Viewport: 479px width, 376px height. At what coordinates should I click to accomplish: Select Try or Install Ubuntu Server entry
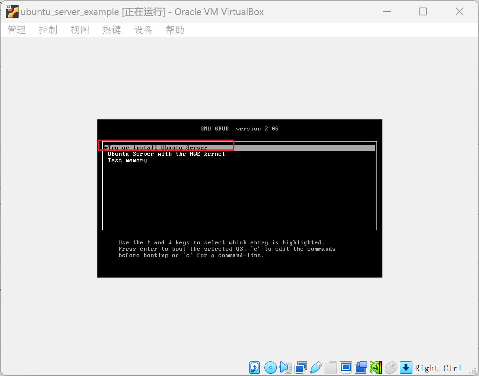pos(158,147)
